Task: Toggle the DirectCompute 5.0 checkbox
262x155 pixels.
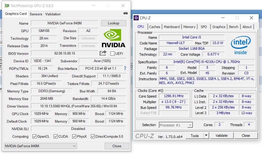Action: click(x=93, y=136)
